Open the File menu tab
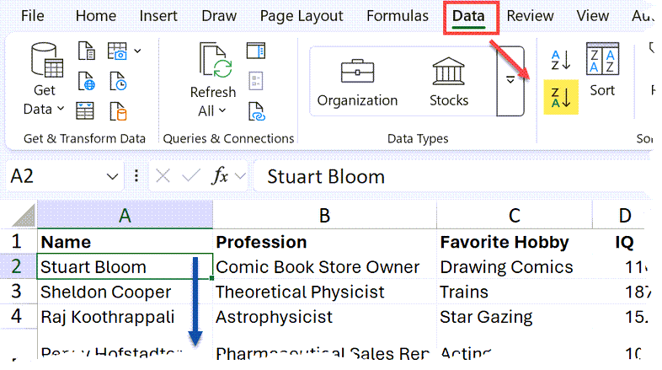The height and width of the screenshot is (370, 662). (33, 16)
